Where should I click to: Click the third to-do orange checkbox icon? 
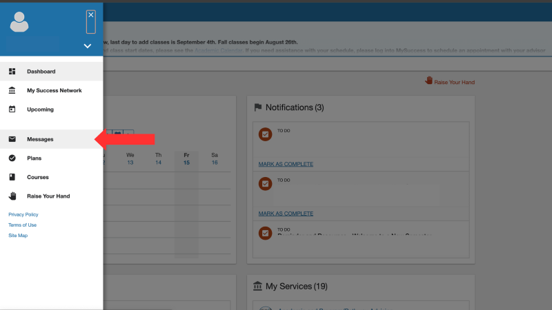[265, 234]
